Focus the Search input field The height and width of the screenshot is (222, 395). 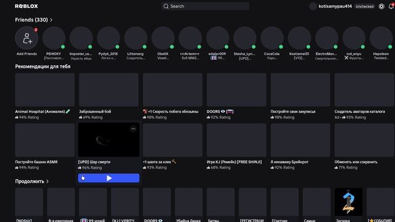205,6
